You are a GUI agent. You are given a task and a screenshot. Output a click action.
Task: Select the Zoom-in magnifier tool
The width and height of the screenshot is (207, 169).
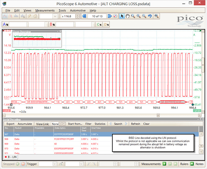139,16
